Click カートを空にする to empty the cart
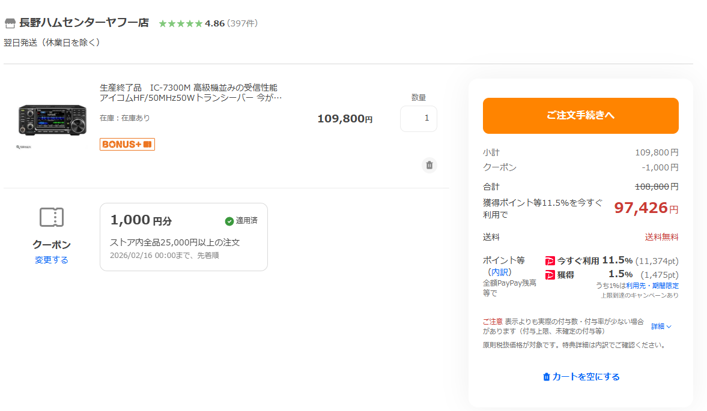The height and width of the screenshot is (411, 707). [581, 377]
